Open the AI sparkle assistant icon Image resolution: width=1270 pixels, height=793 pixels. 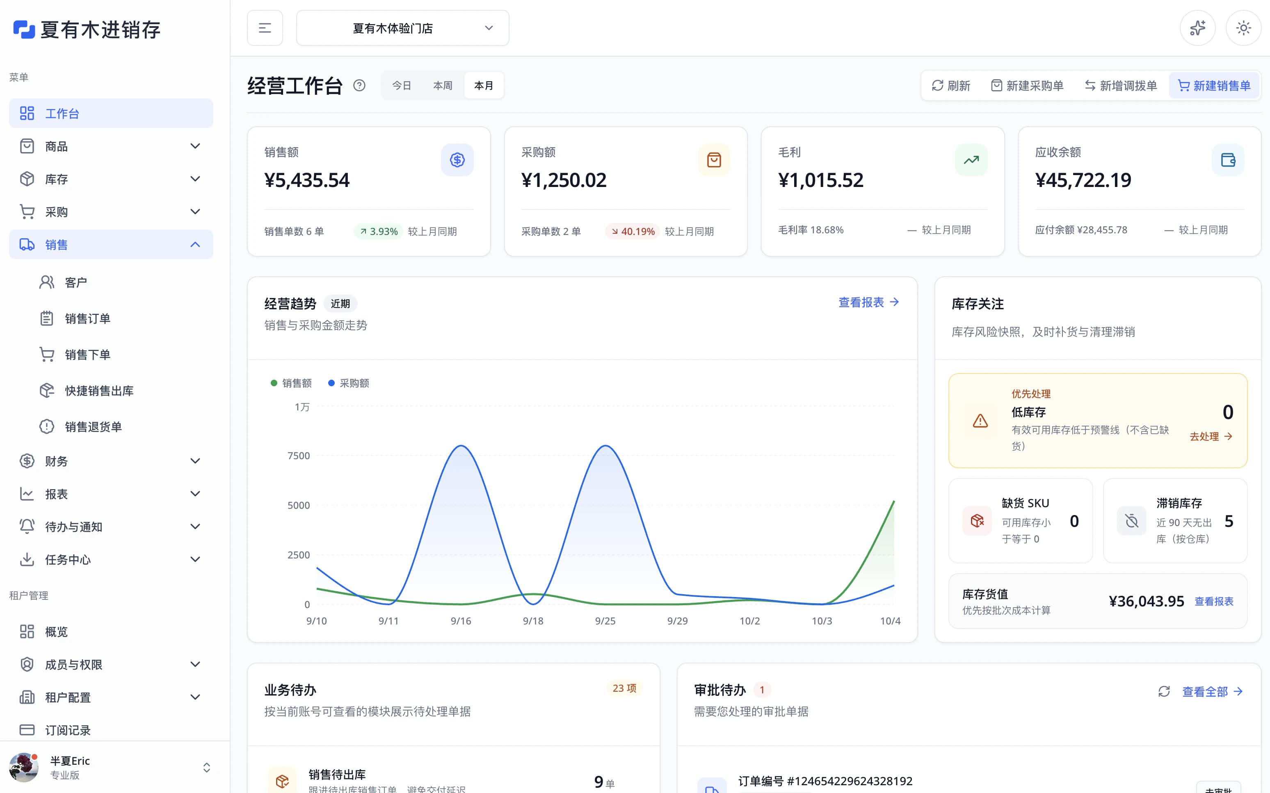pyautogui.click(x=1198, y=28)
